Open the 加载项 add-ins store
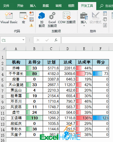The height and width of the screenshot is (142, 113). [x=41, y=20]
